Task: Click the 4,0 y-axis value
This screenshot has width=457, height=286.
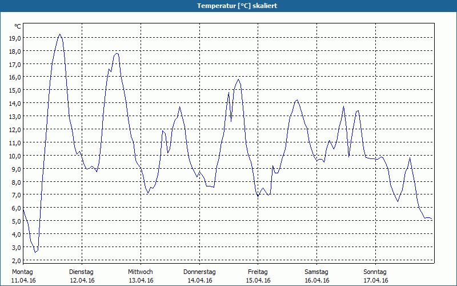Action: (17, 234)
